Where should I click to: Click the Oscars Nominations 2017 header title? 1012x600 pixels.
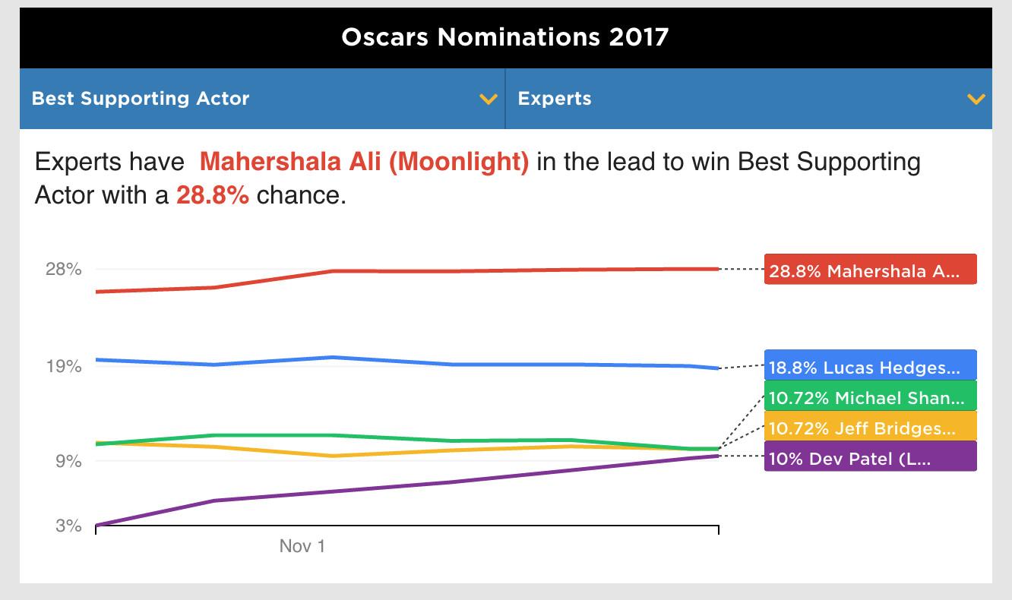(505, 37)
